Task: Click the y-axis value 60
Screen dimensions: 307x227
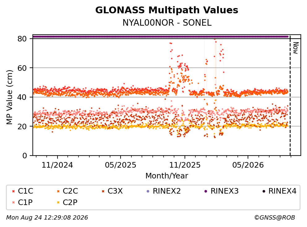Action: (x=22, y=68)
